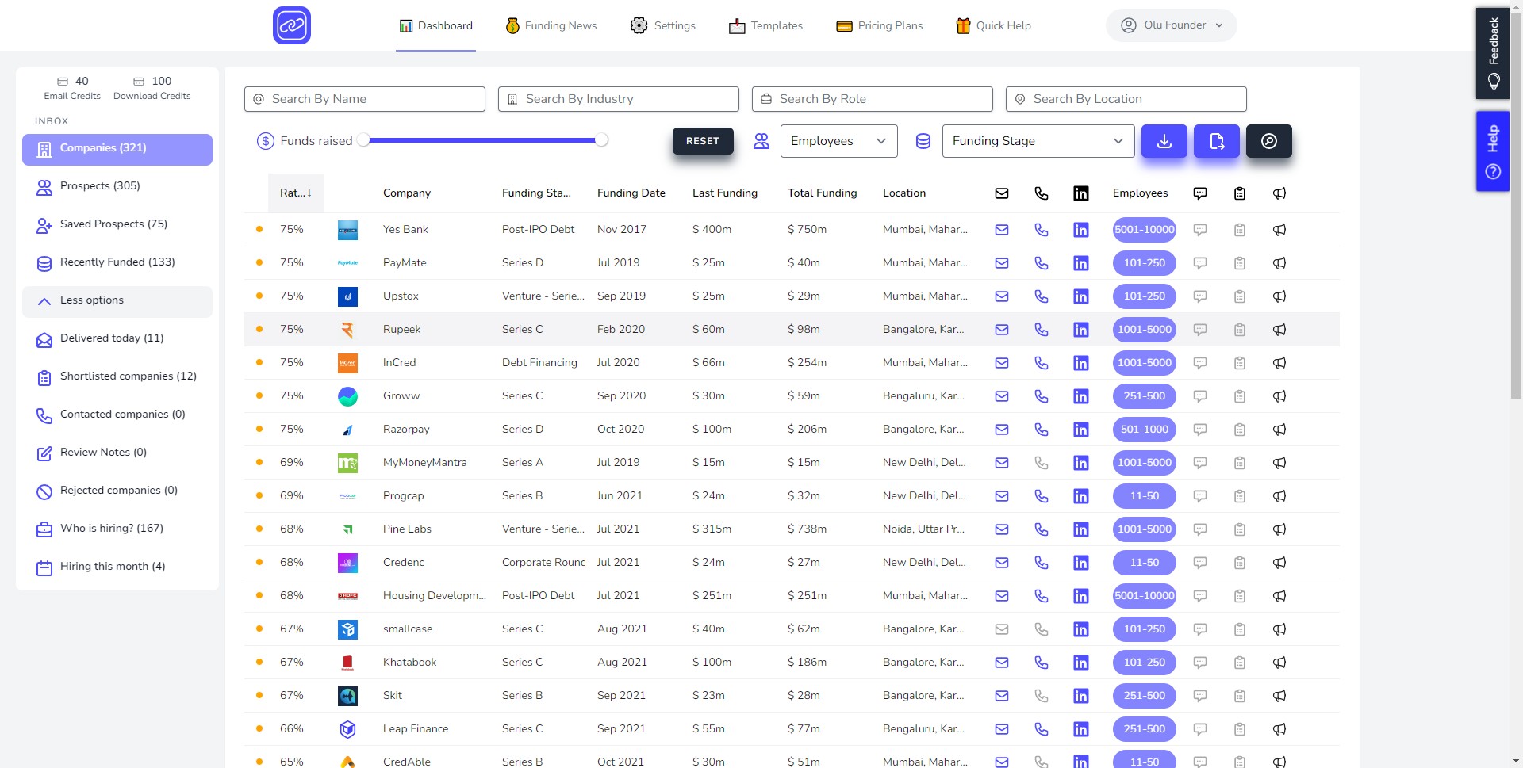Download the company list using download button

(x=1164, y=141)
